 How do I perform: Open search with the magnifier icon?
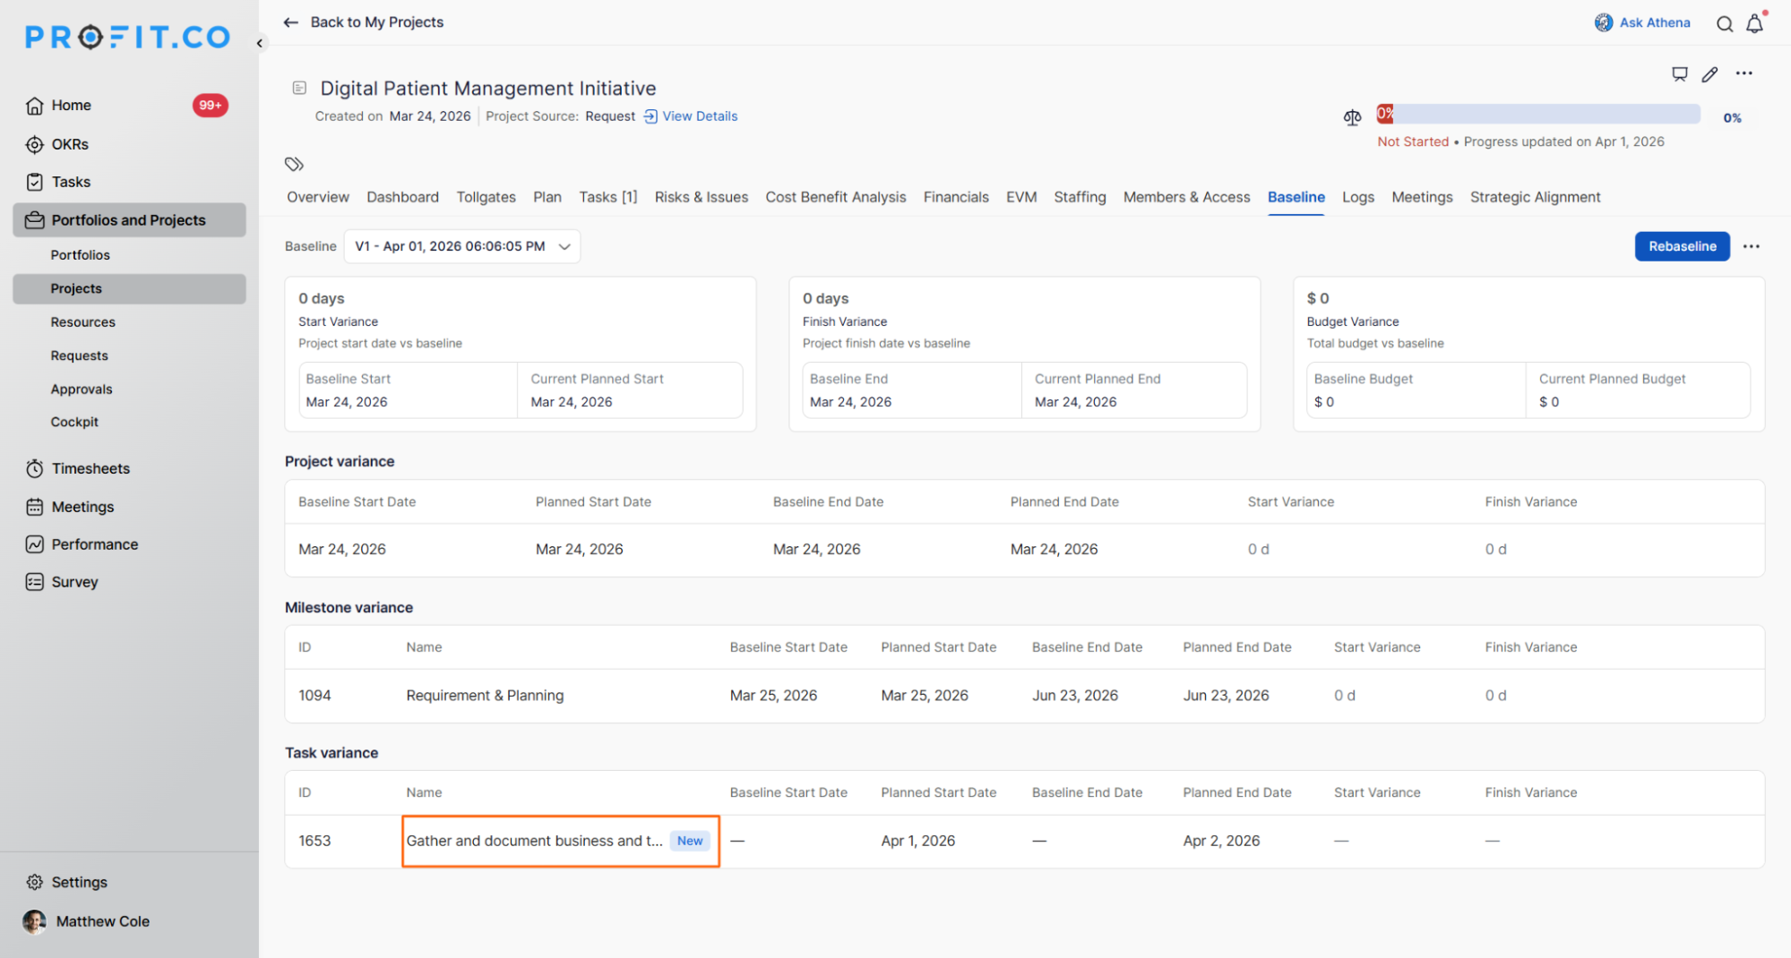click(1724, 24)
